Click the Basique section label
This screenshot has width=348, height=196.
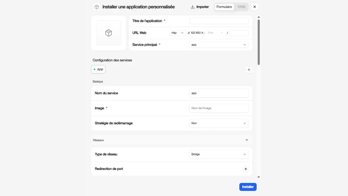(98, 81)
